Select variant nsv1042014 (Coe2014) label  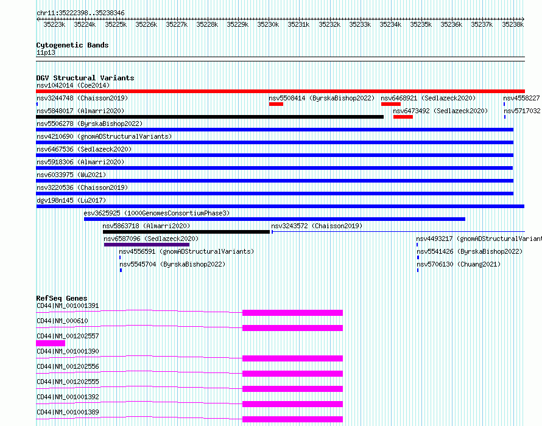click(x=73, y=85)
